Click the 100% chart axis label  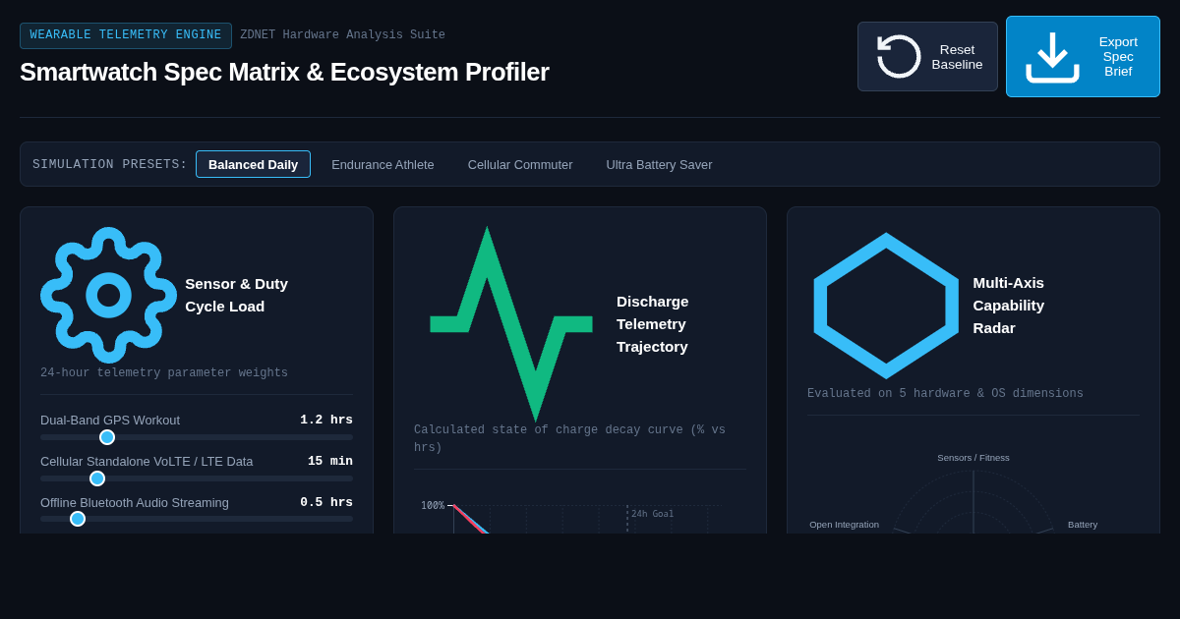coord(433,506)
